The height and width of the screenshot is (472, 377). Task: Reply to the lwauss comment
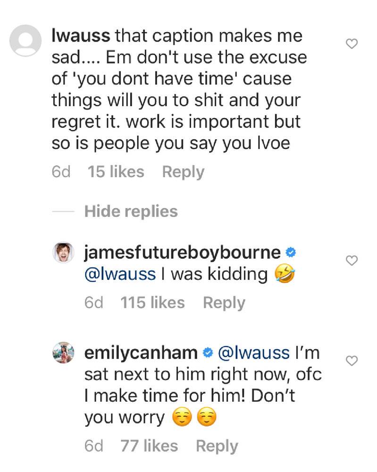pos(183,172)
